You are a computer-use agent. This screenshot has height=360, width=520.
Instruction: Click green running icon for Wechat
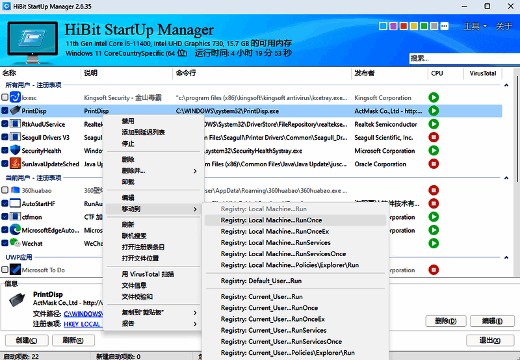[434, 243]
